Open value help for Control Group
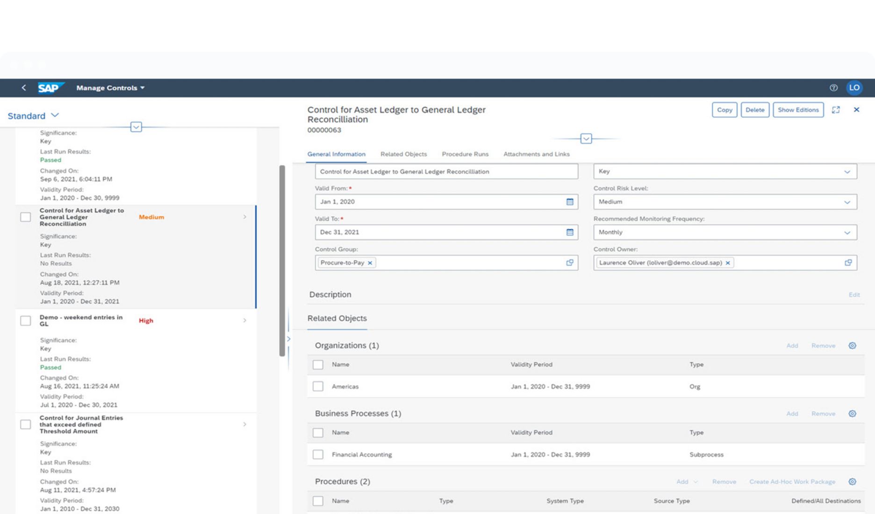Viewport: 875px width, 514px height. 570,263
